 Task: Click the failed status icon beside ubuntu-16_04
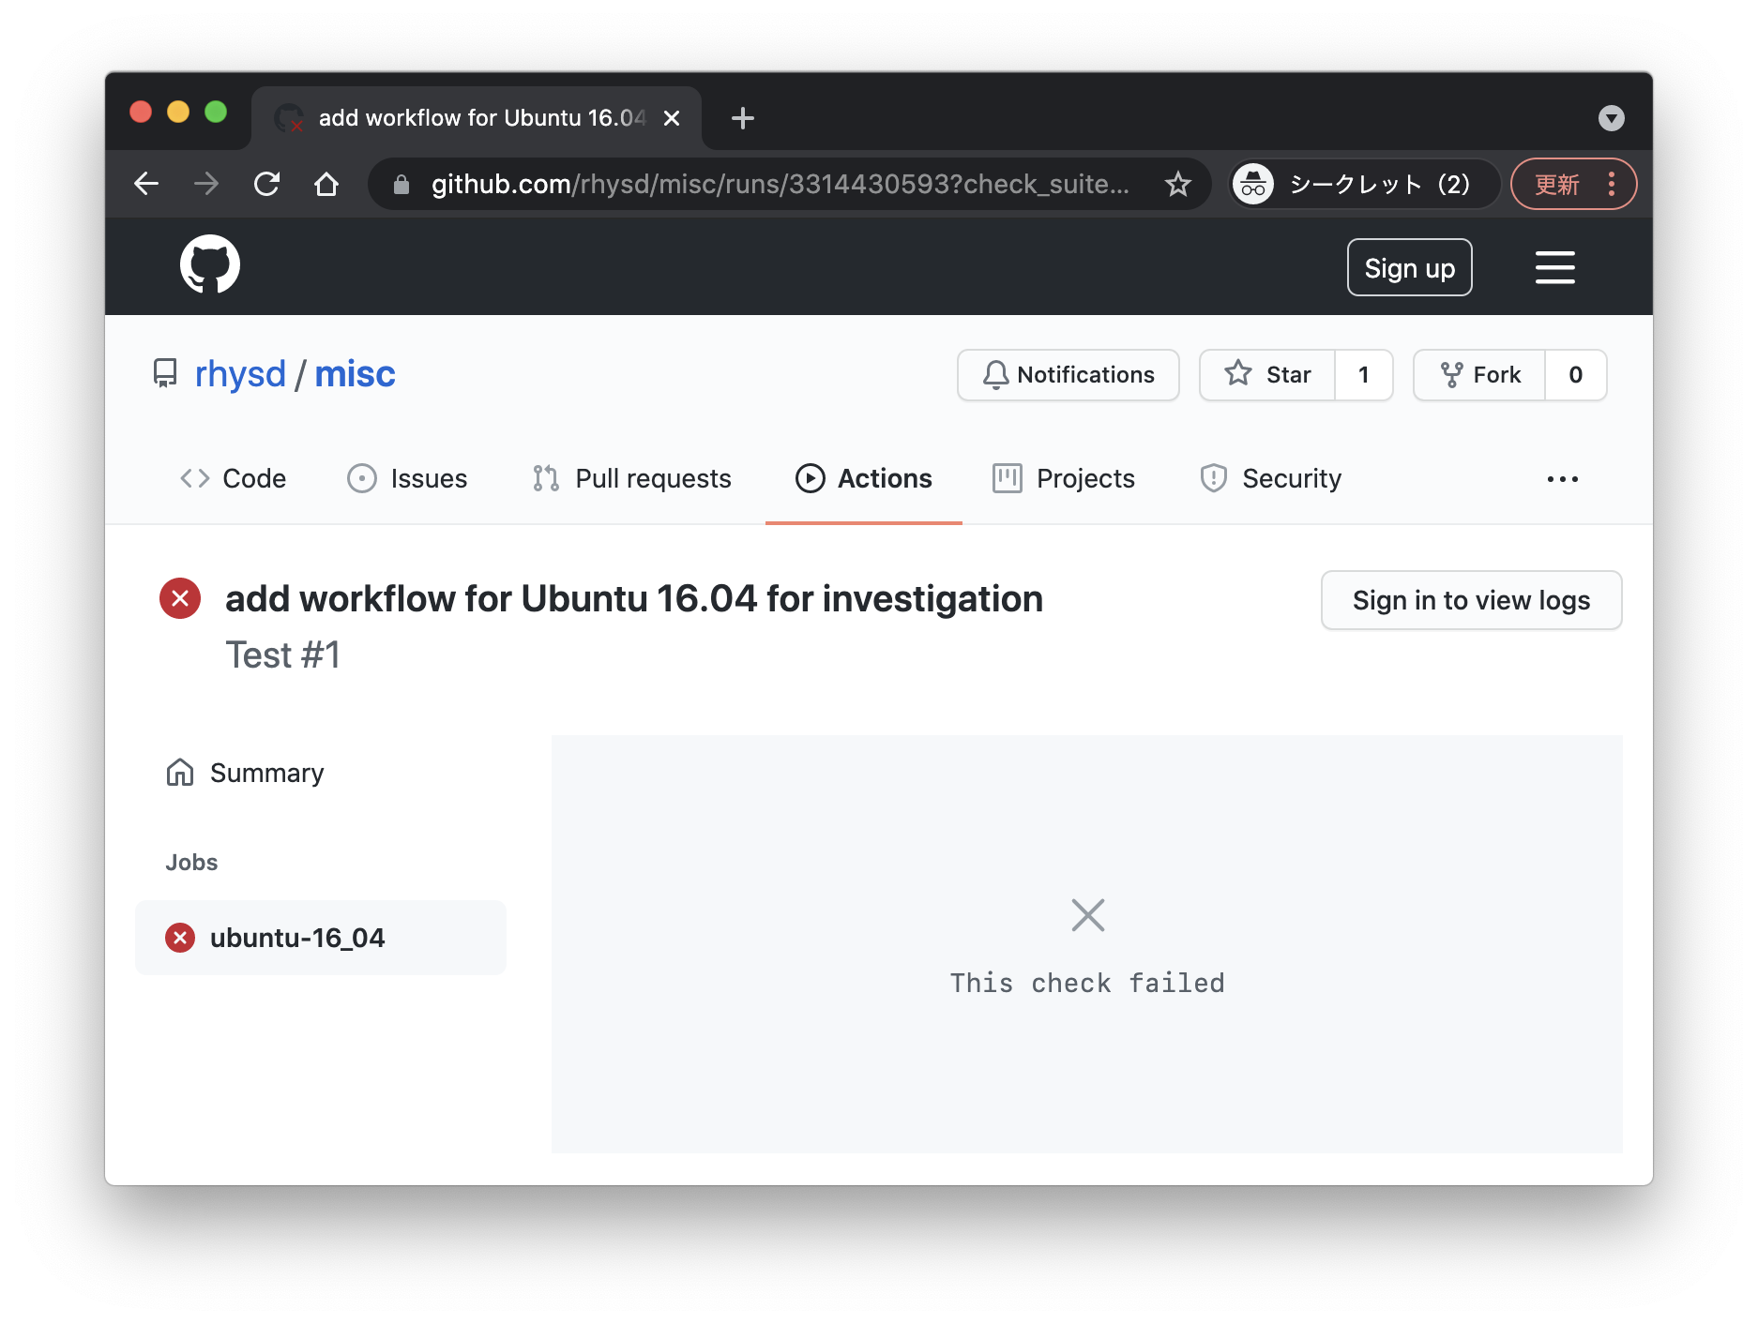tap(179, 937)
